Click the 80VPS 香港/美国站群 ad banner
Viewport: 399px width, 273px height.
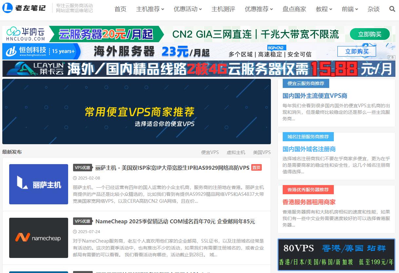[x=336, y=255]
